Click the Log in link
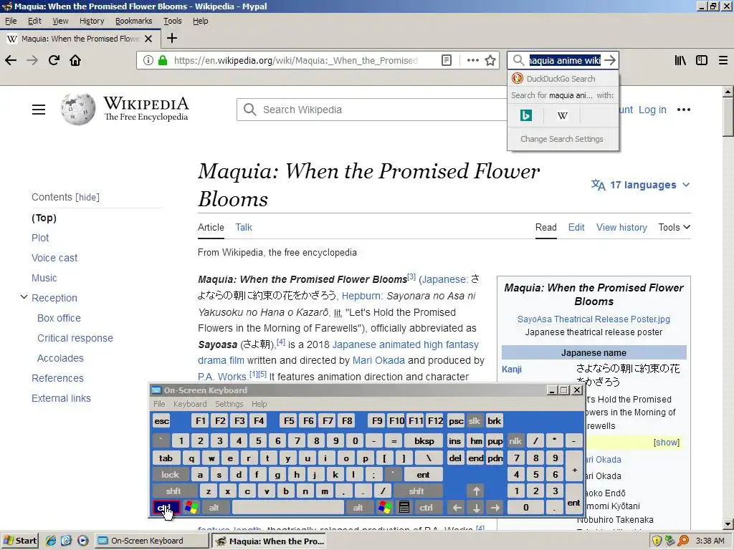734x550 pixels. (x=652, y=110)
